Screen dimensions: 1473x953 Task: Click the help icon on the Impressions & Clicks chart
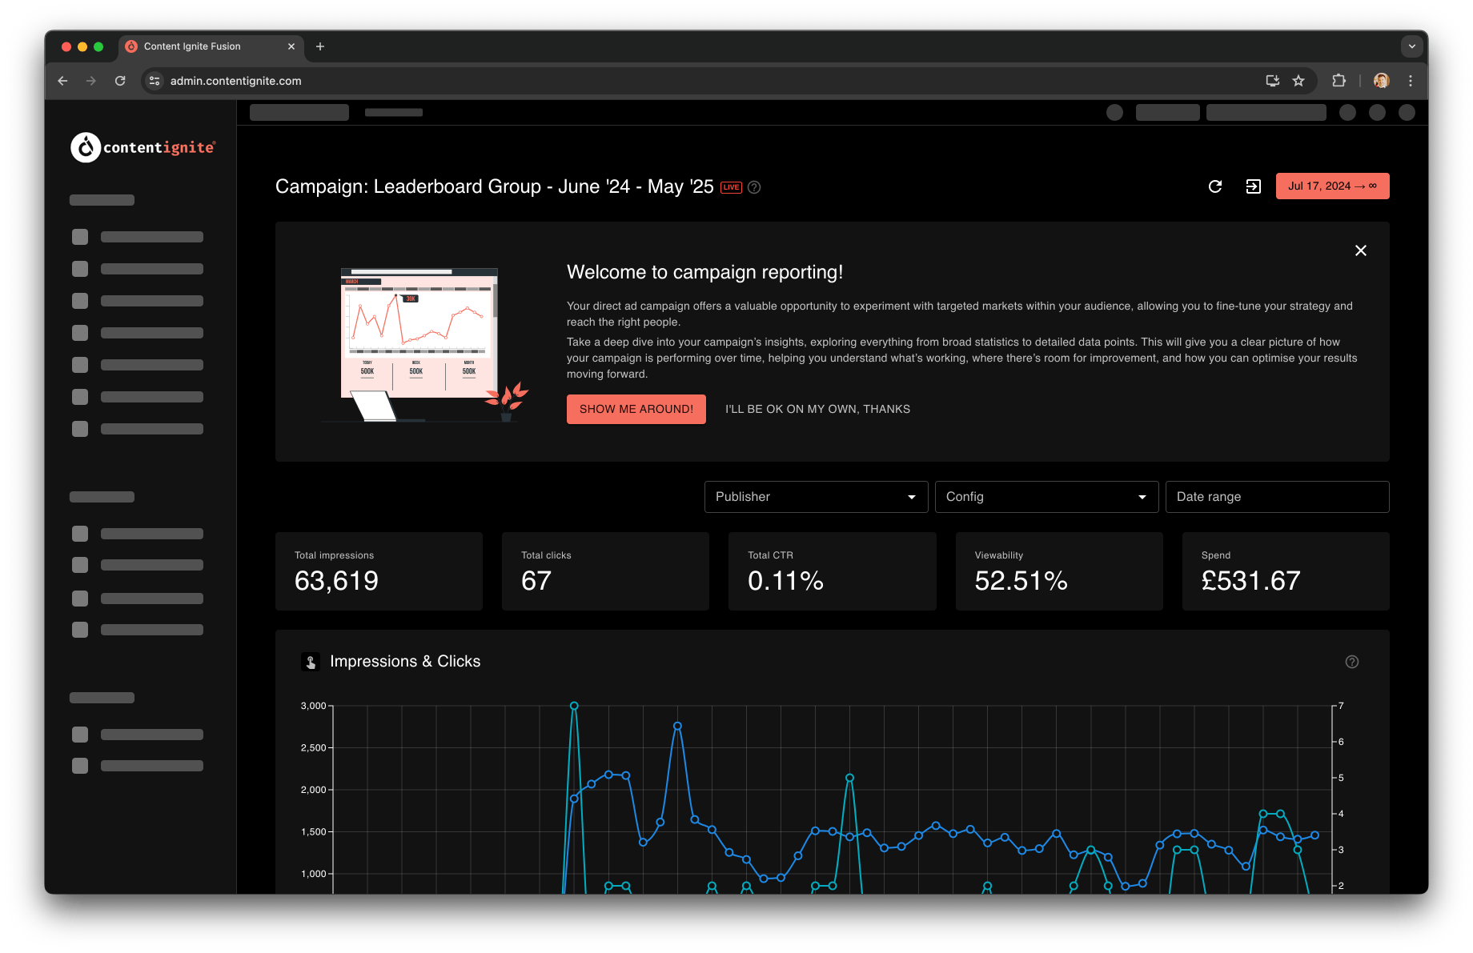[x=1352, y=662]
